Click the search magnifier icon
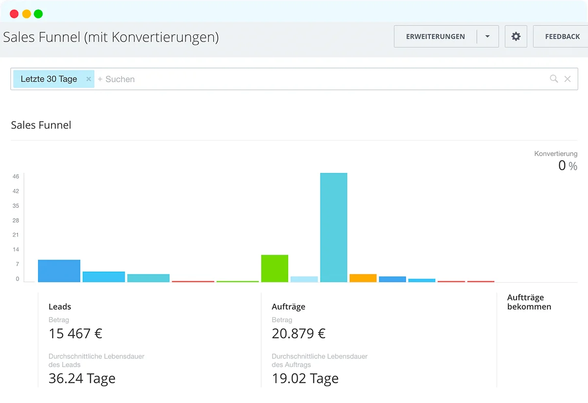Viewport: 588px width, 403px height. 554,79
